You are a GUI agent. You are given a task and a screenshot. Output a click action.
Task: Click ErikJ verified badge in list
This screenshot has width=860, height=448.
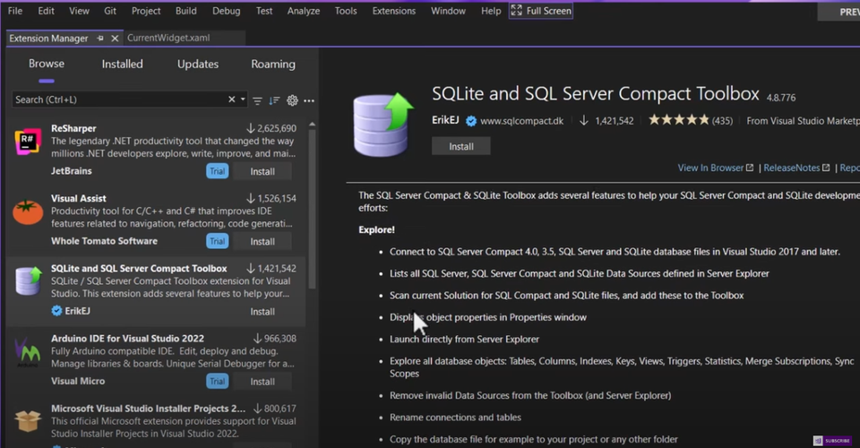point(56,311)
